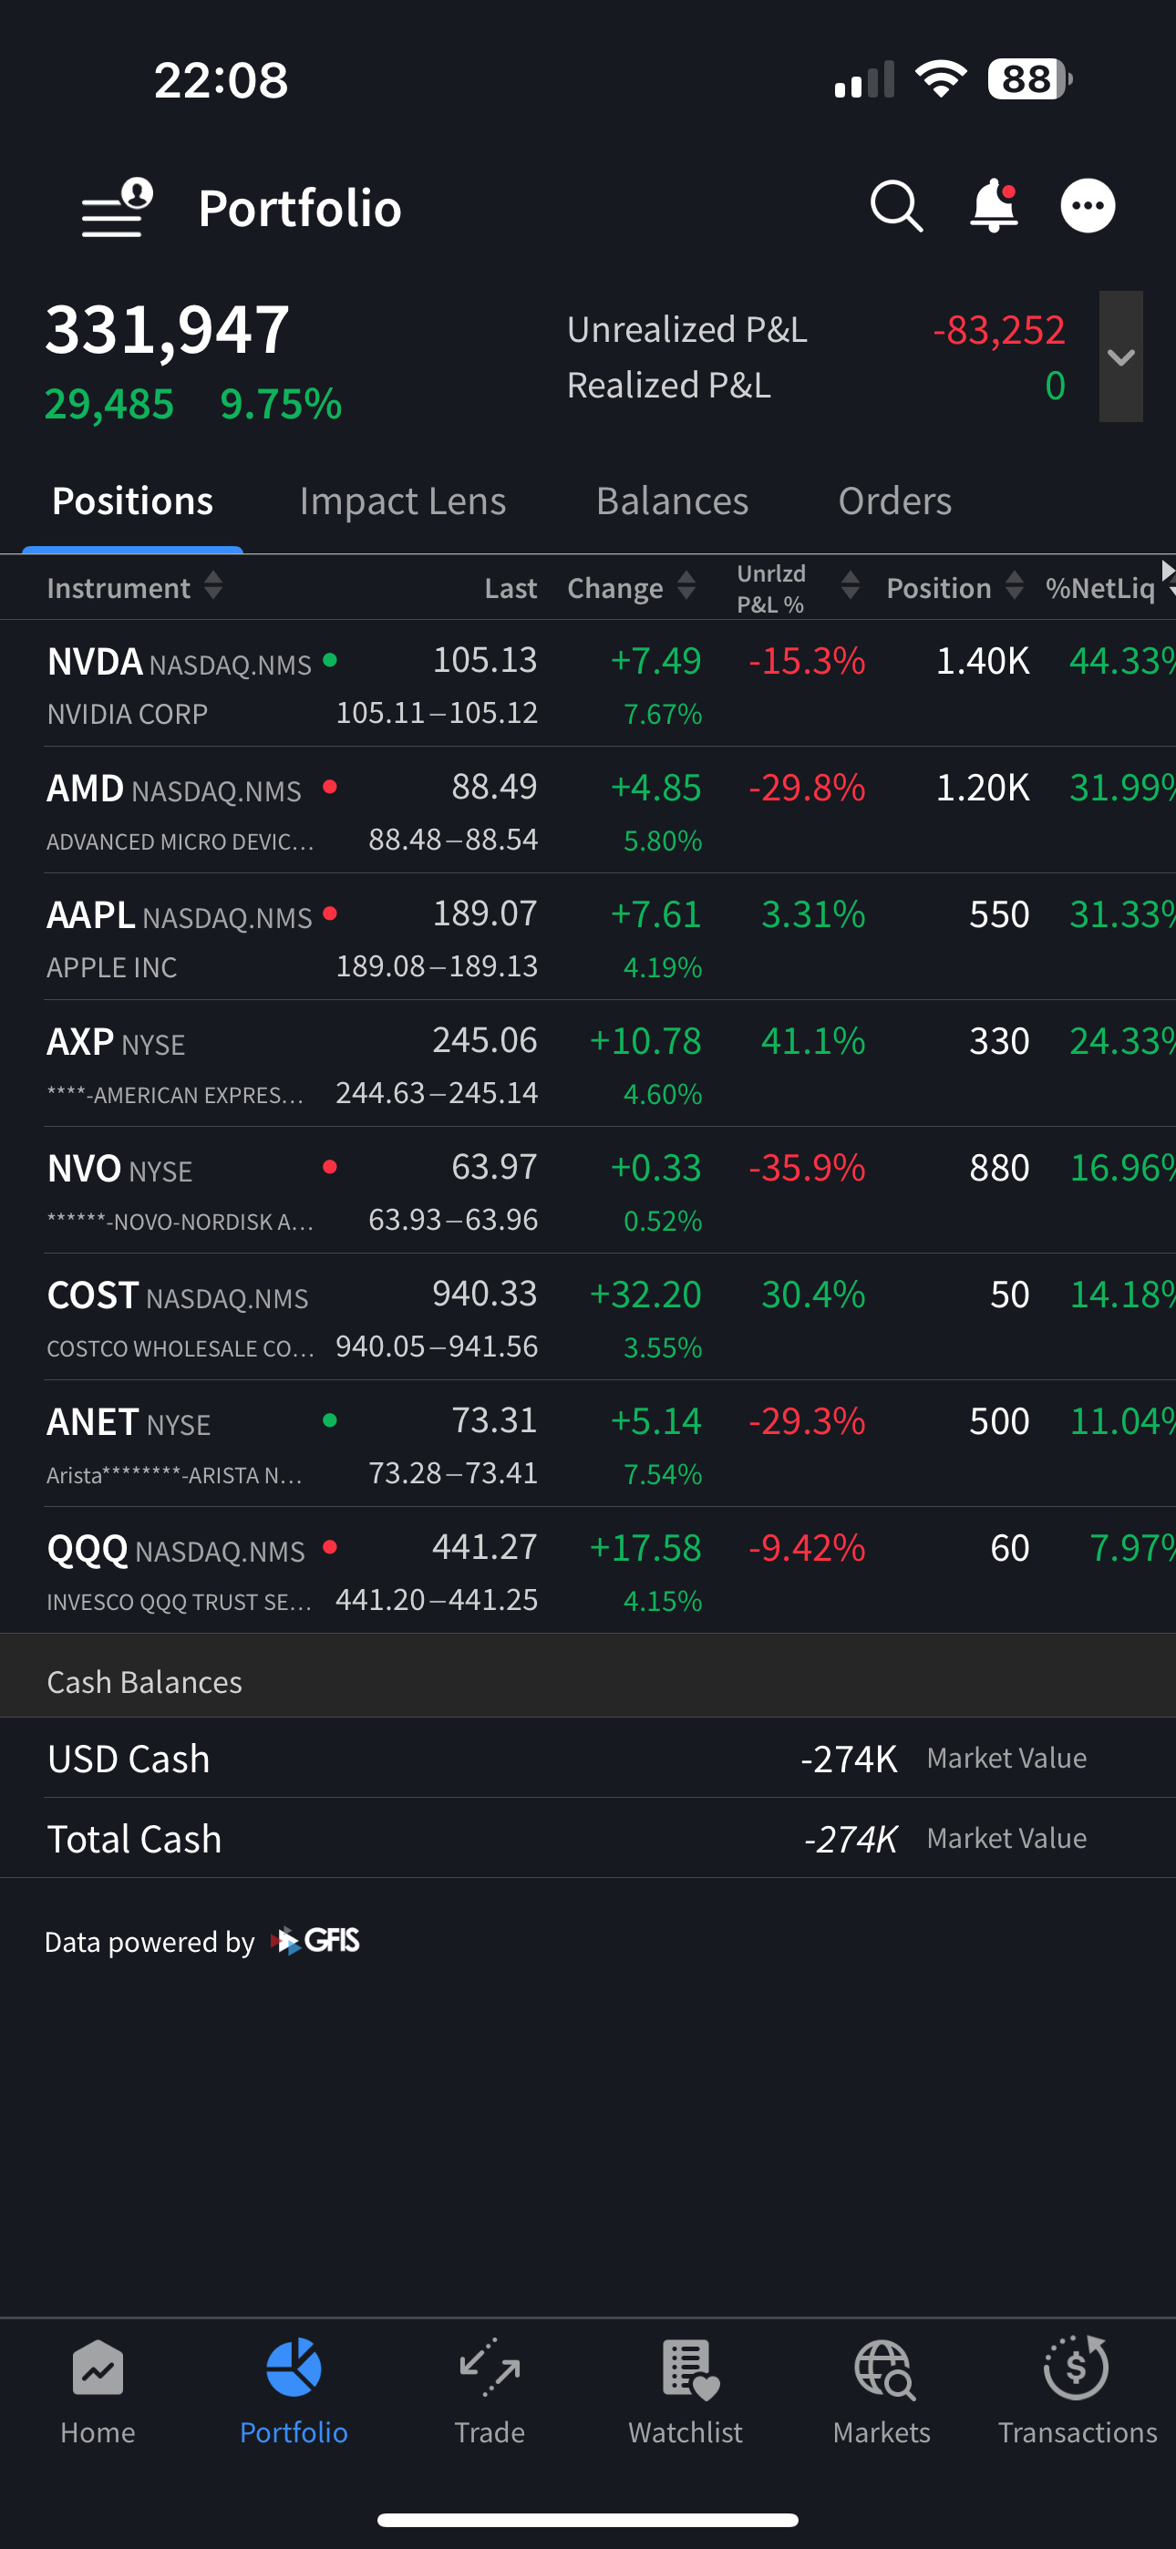
Task: Switch to the Balances tab
Action: (x=672, y=501)
